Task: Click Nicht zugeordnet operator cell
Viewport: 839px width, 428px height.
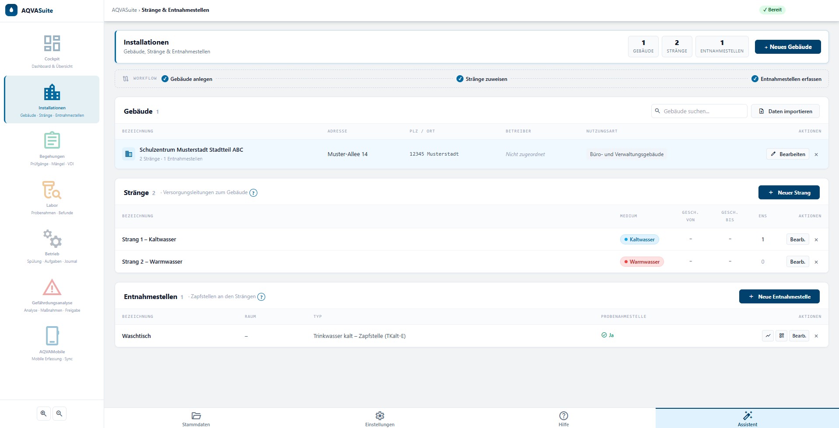Action: pyautogui.click(x=525, y=154)
